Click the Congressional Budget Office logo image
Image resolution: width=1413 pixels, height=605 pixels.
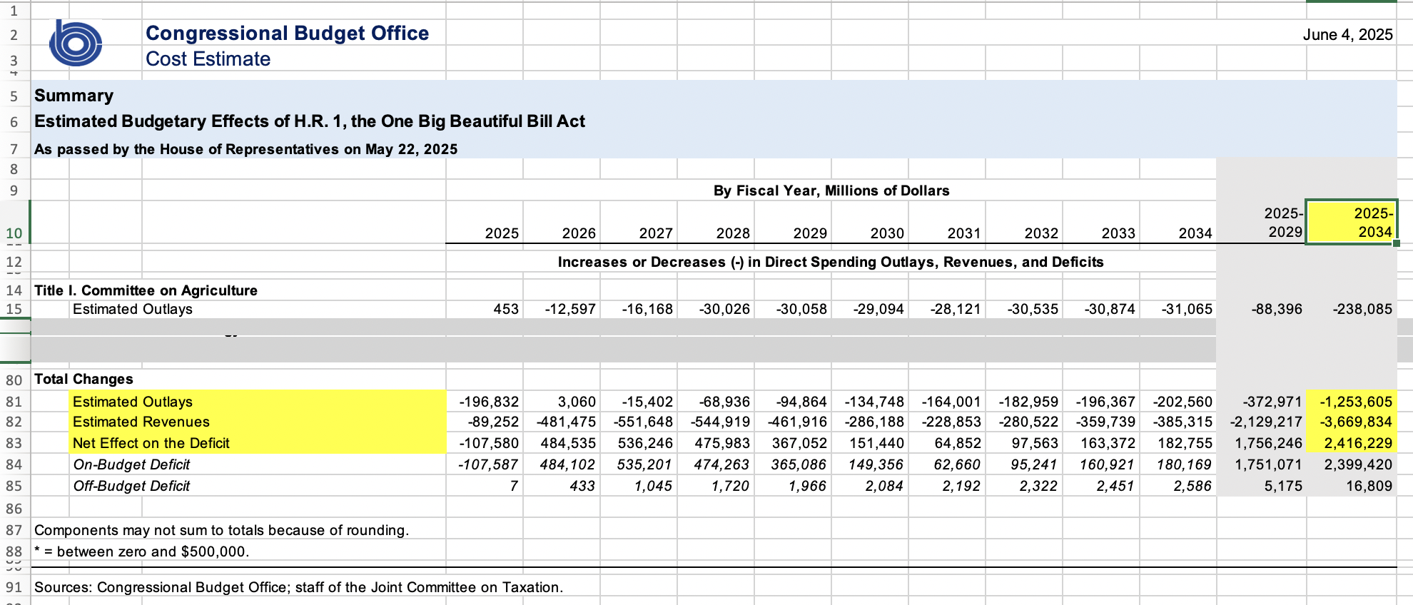pos(76,44)
